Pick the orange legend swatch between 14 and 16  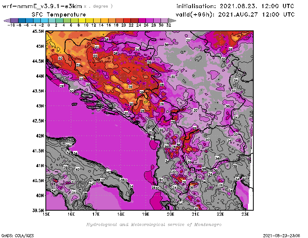click(104, 20)
